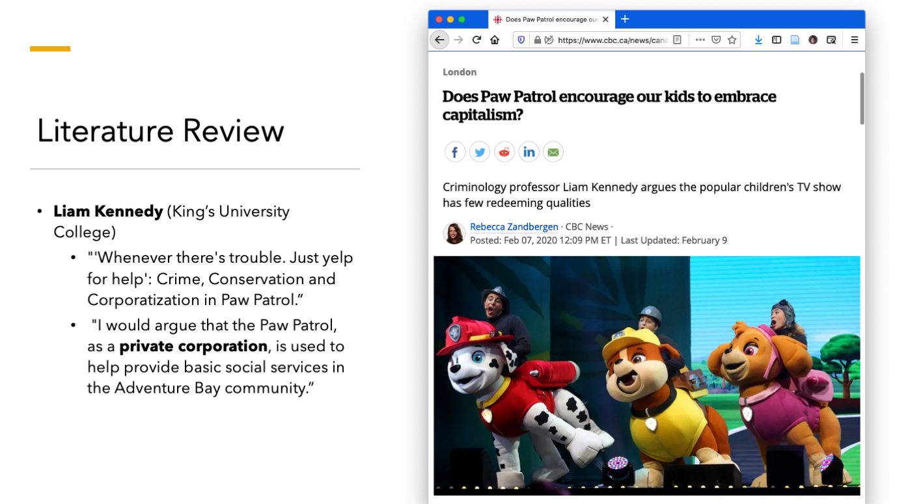Click the screenshot extension toolbar icon

[831, 40]
